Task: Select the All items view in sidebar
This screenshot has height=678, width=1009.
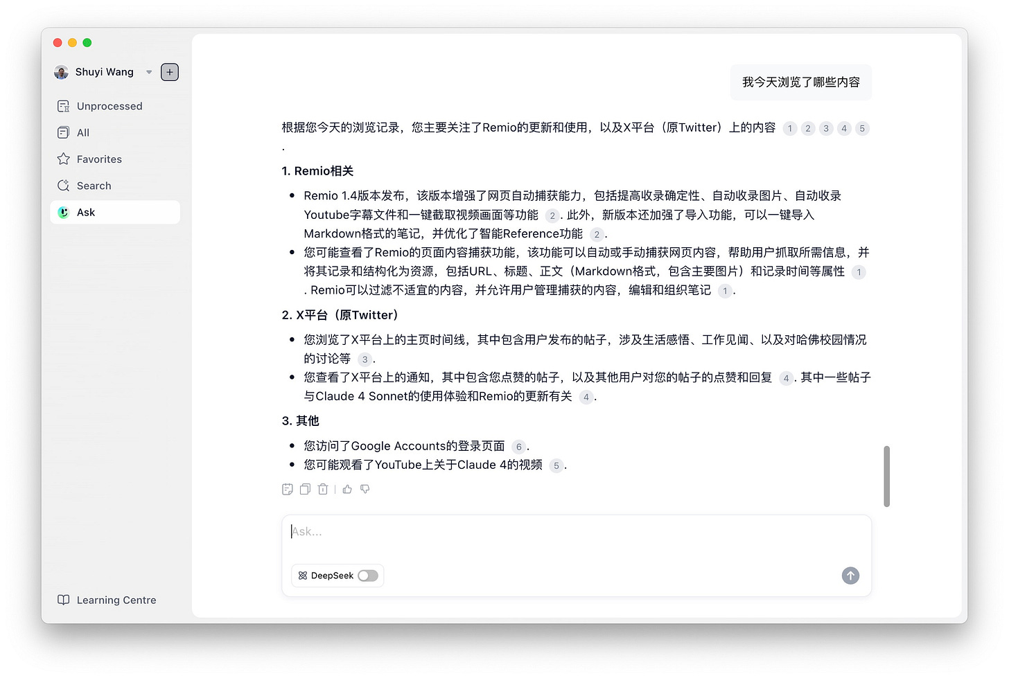Action: pyautogui.click(x=115, y=132)
